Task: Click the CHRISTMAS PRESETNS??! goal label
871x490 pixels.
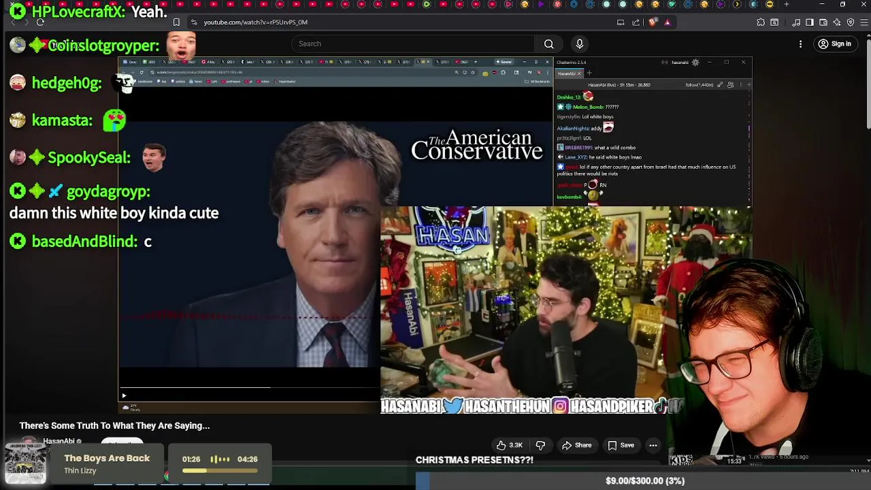Action: (x=475, y=460)
